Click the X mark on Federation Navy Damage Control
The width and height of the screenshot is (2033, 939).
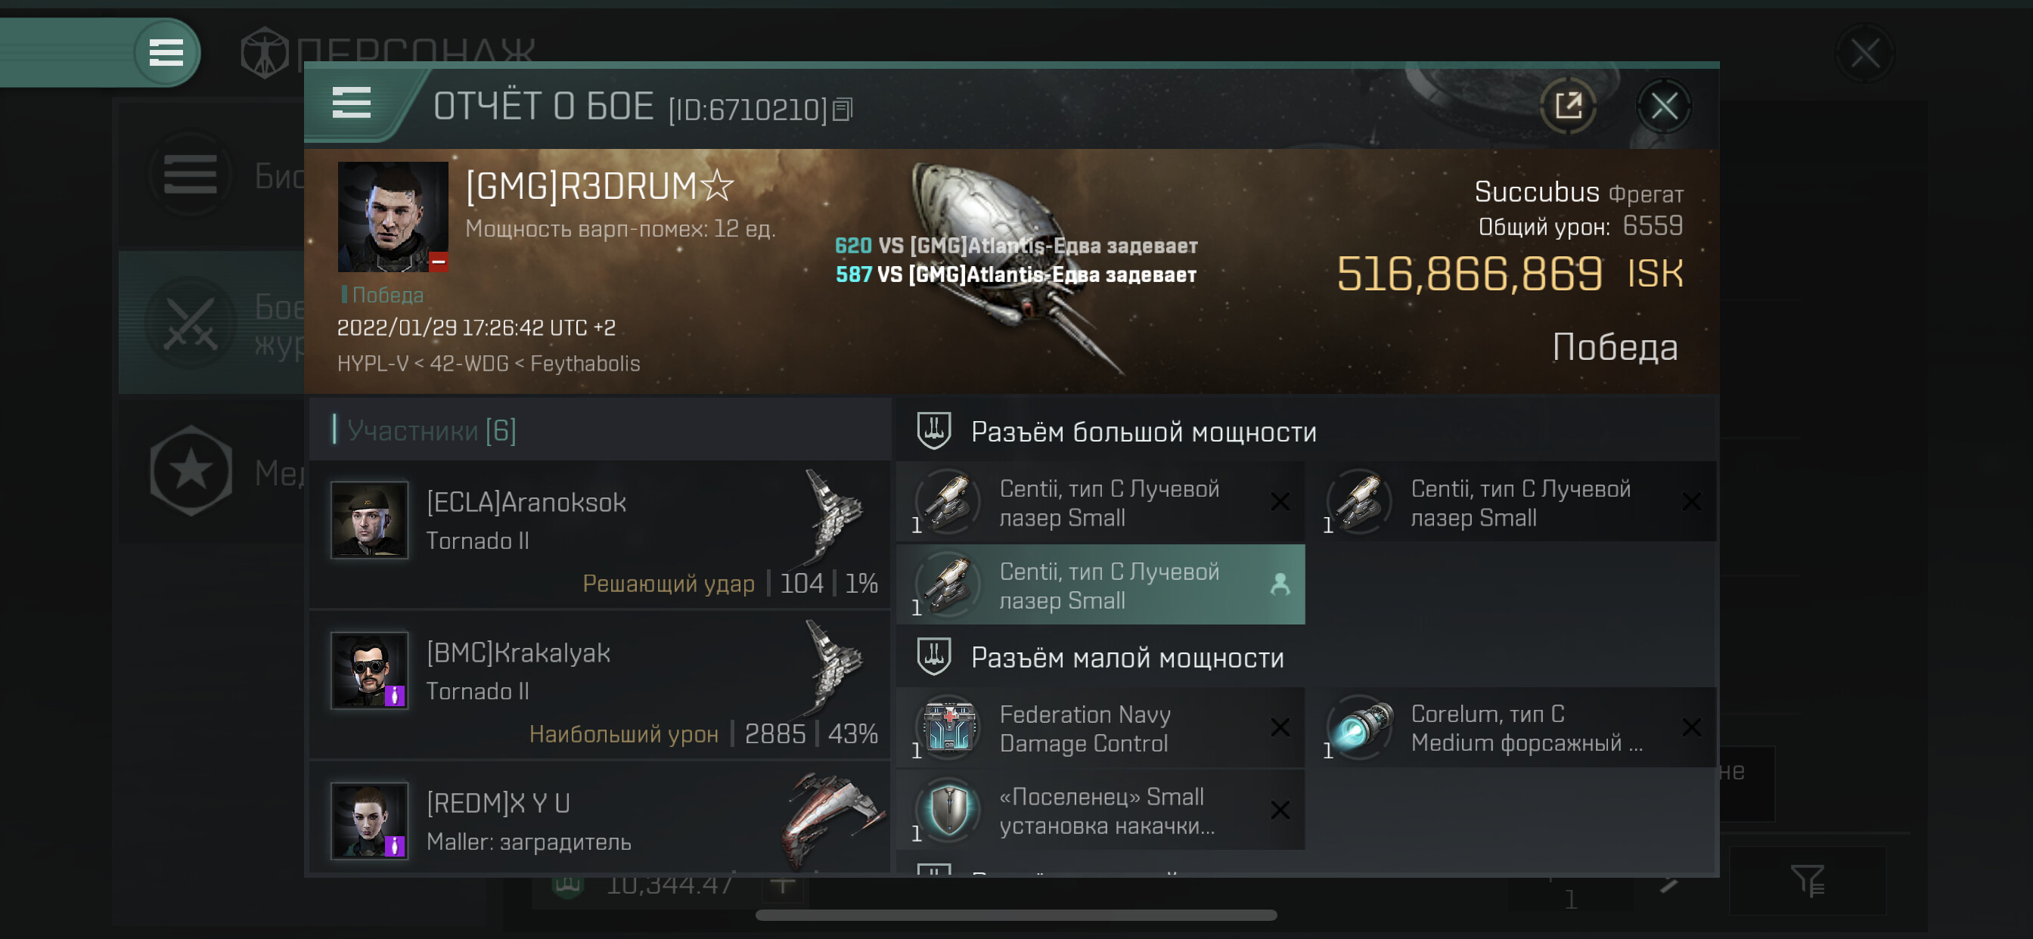[x=1280, y=727]
